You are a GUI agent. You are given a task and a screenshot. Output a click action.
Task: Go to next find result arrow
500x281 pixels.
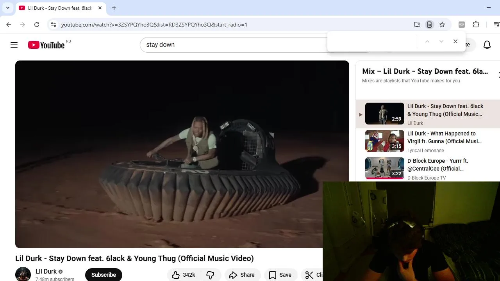[441, 41]
